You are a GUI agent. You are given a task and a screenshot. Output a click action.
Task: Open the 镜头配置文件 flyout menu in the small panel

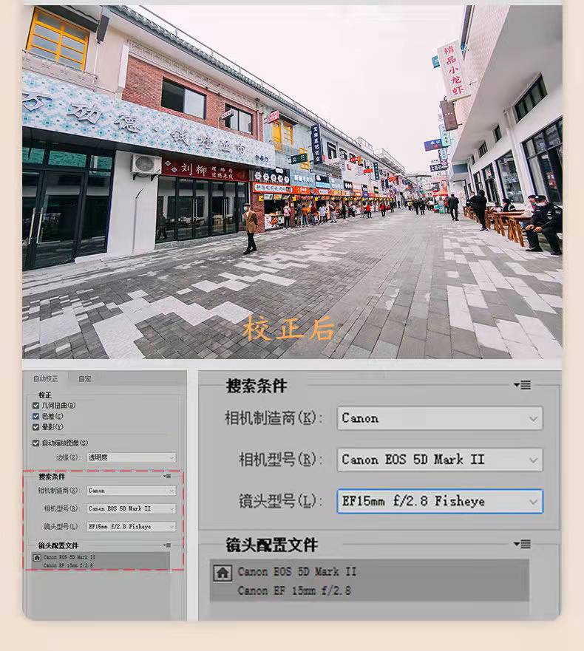coord(167,545)
